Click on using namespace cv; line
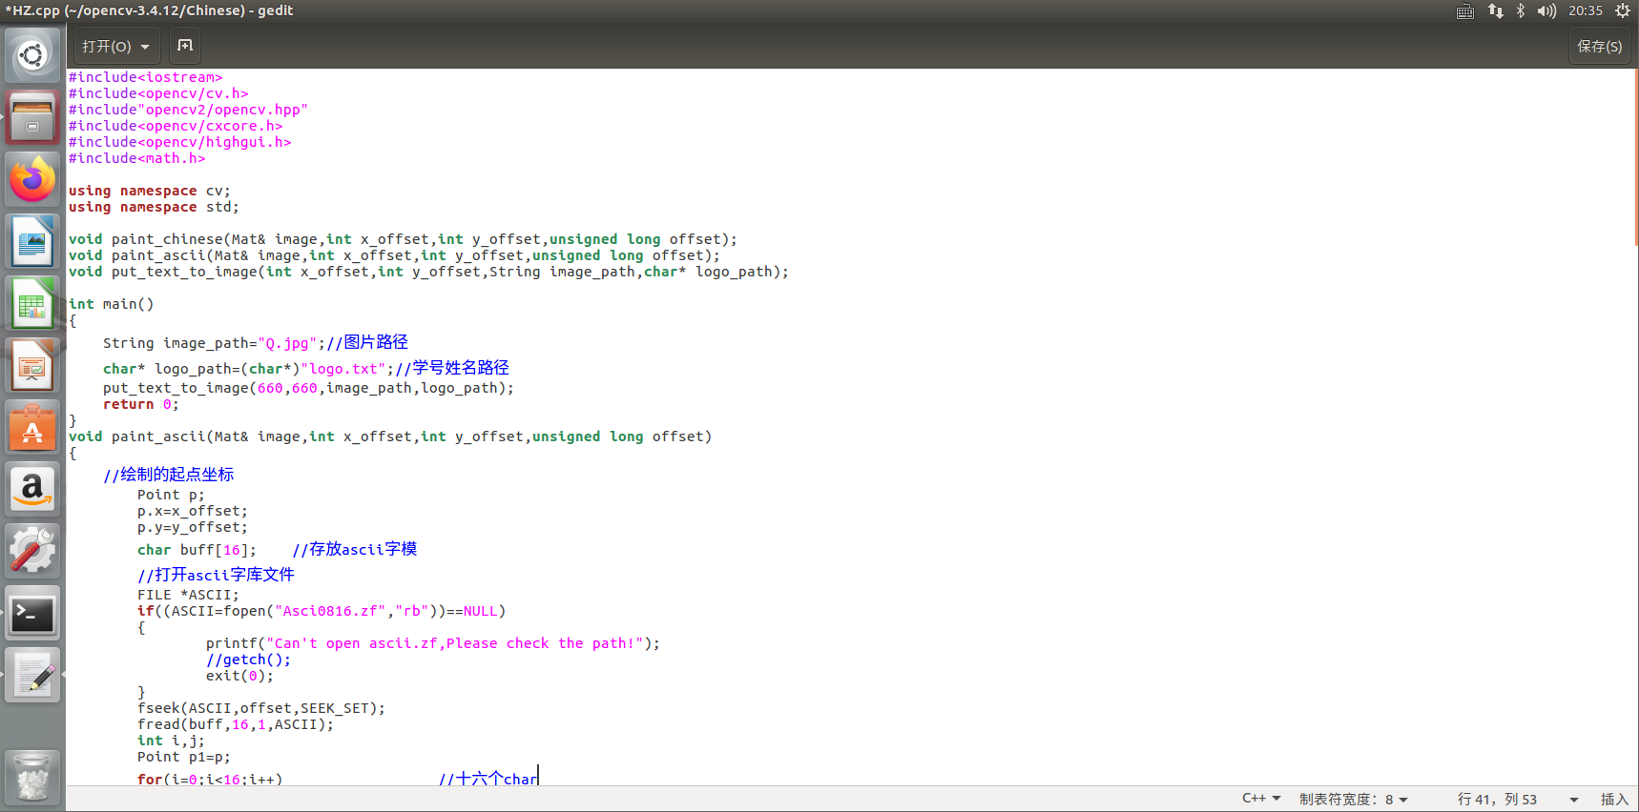Image resolution: width=1639 pixels, height=812 pixels. point(149,191)
